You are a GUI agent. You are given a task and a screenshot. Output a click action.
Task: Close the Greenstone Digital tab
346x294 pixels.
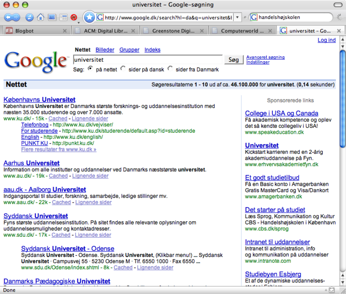pos(202,31)
